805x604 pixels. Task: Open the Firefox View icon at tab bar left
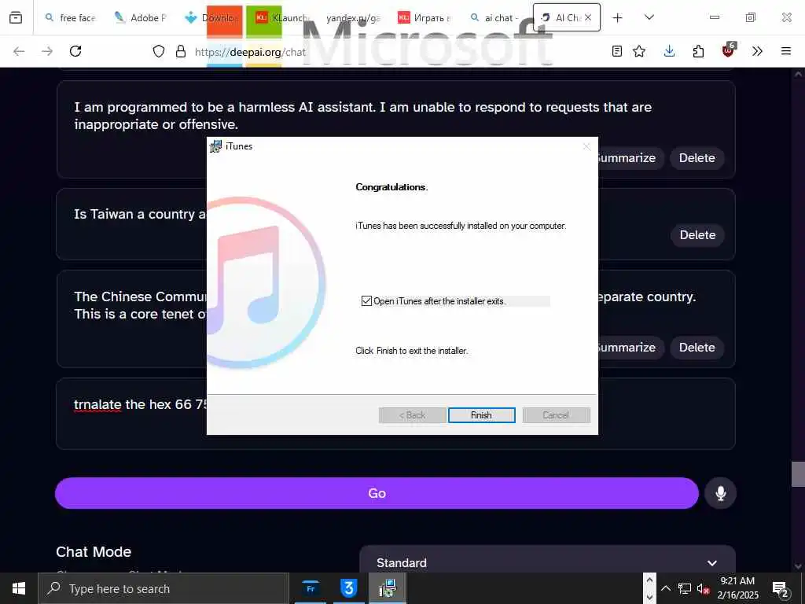16,17
